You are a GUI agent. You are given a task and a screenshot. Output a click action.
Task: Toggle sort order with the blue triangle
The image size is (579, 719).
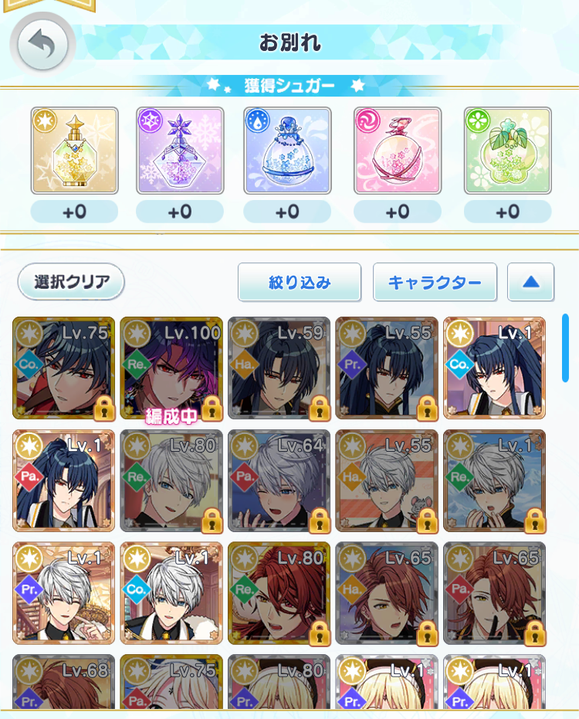pyautogui.click(x=530, y=282)
